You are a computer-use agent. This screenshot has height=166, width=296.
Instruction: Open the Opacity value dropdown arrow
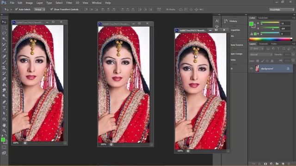tap(293, 54)
